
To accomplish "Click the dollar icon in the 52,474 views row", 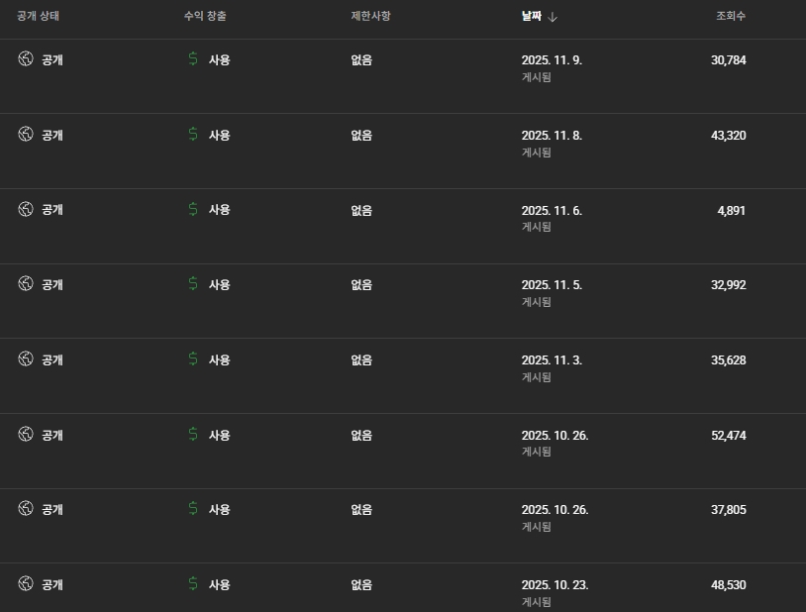I will [x=193, y=435].
